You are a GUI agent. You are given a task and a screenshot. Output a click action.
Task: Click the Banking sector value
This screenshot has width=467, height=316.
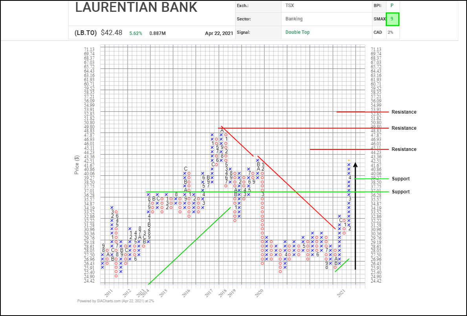294,19
